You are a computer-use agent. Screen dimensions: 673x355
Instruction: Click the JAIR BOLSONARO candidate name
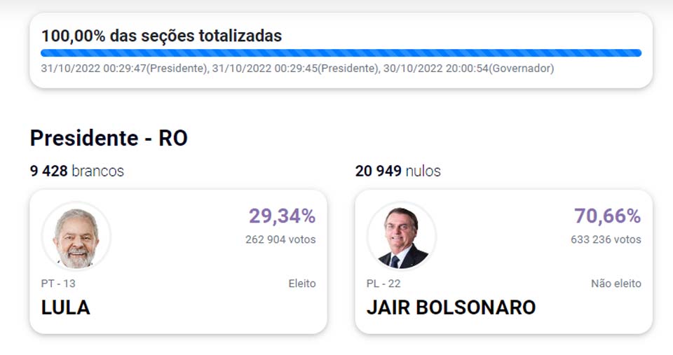tap(451, 307)
